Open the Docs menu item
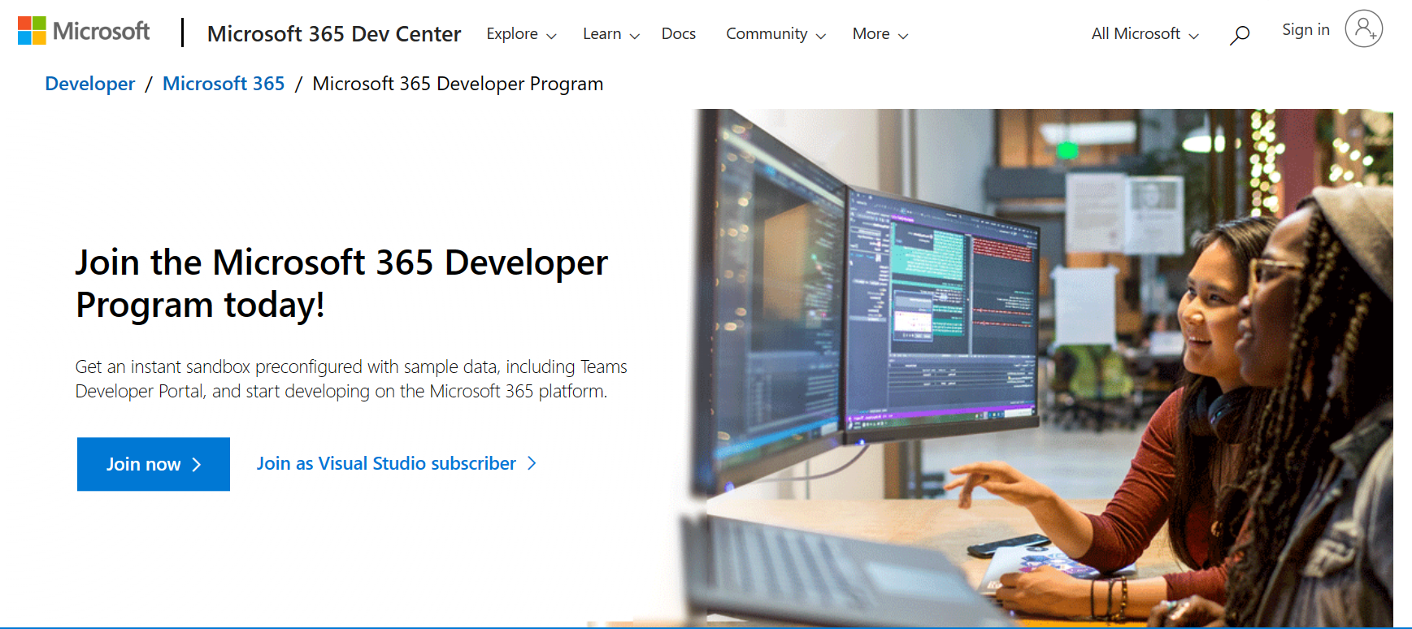Image resolution: width=1412 pixels, height=629 pixels. click(678, 34)
